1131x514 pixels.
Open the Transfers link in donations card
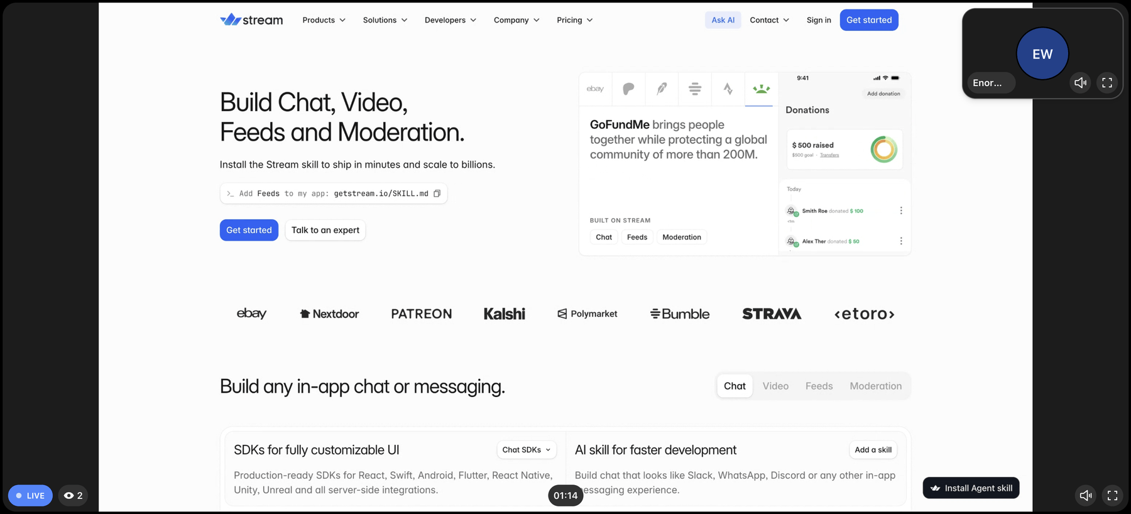829,155
